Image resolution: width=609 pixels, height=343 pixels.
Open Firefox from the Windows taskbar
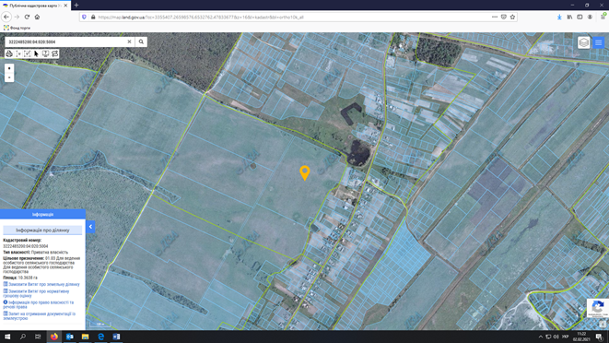pos(54,337)
